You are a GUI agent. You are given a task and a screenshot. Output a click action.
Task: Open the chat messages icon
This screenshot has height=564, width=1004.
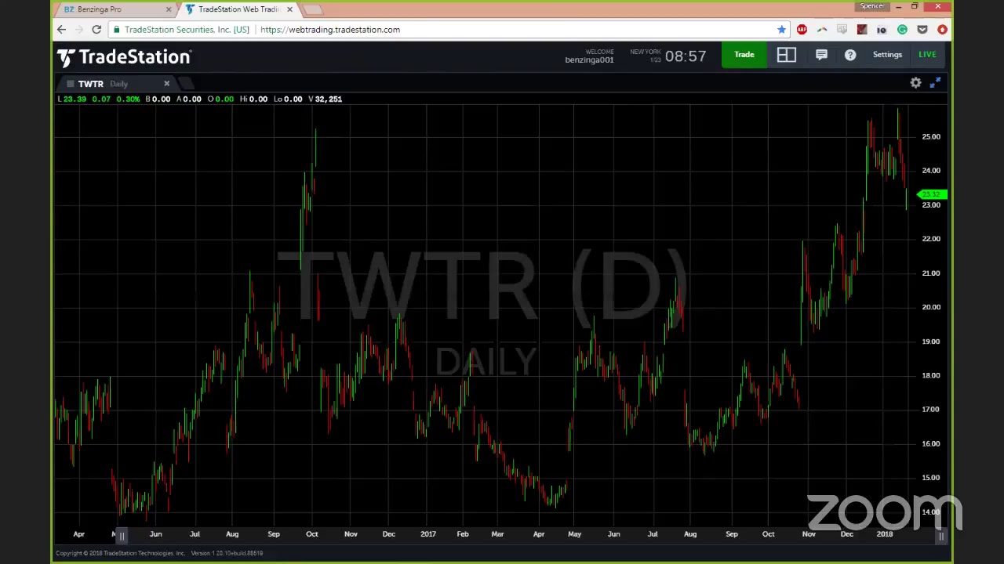pos(821,55)
